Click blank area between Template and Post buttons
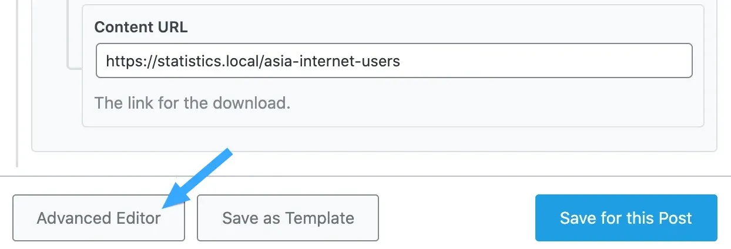The width and height of the screenshot is (731, 249). click(x=457, y=218)
